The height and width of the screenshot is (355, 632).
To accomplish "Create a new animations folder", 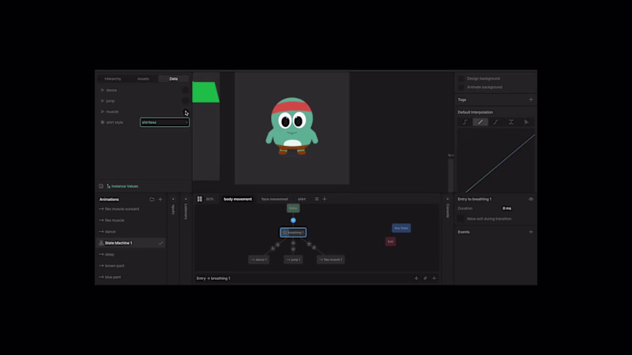I will 152,200.
